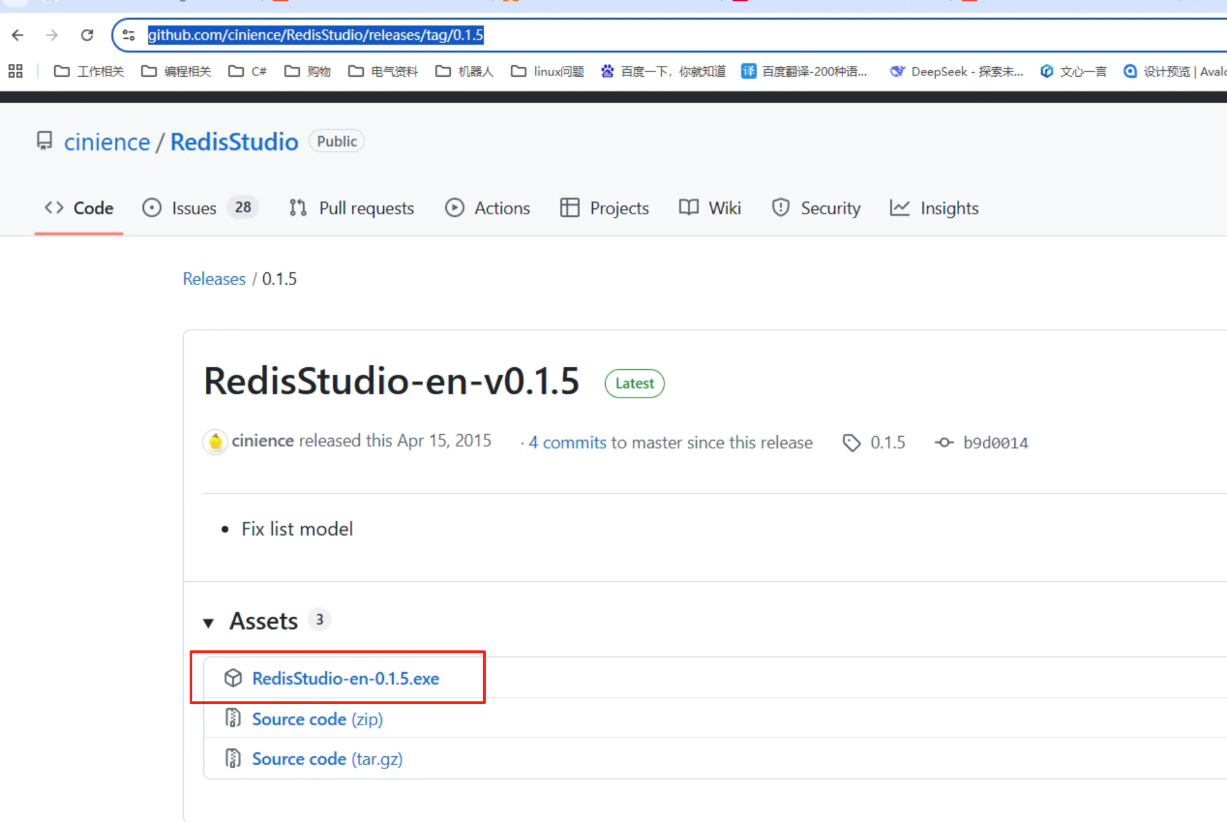Viewport: 1227px width, 822px height.
Task: Open the linux问题 bookmark folder
Action: point(547,71)
